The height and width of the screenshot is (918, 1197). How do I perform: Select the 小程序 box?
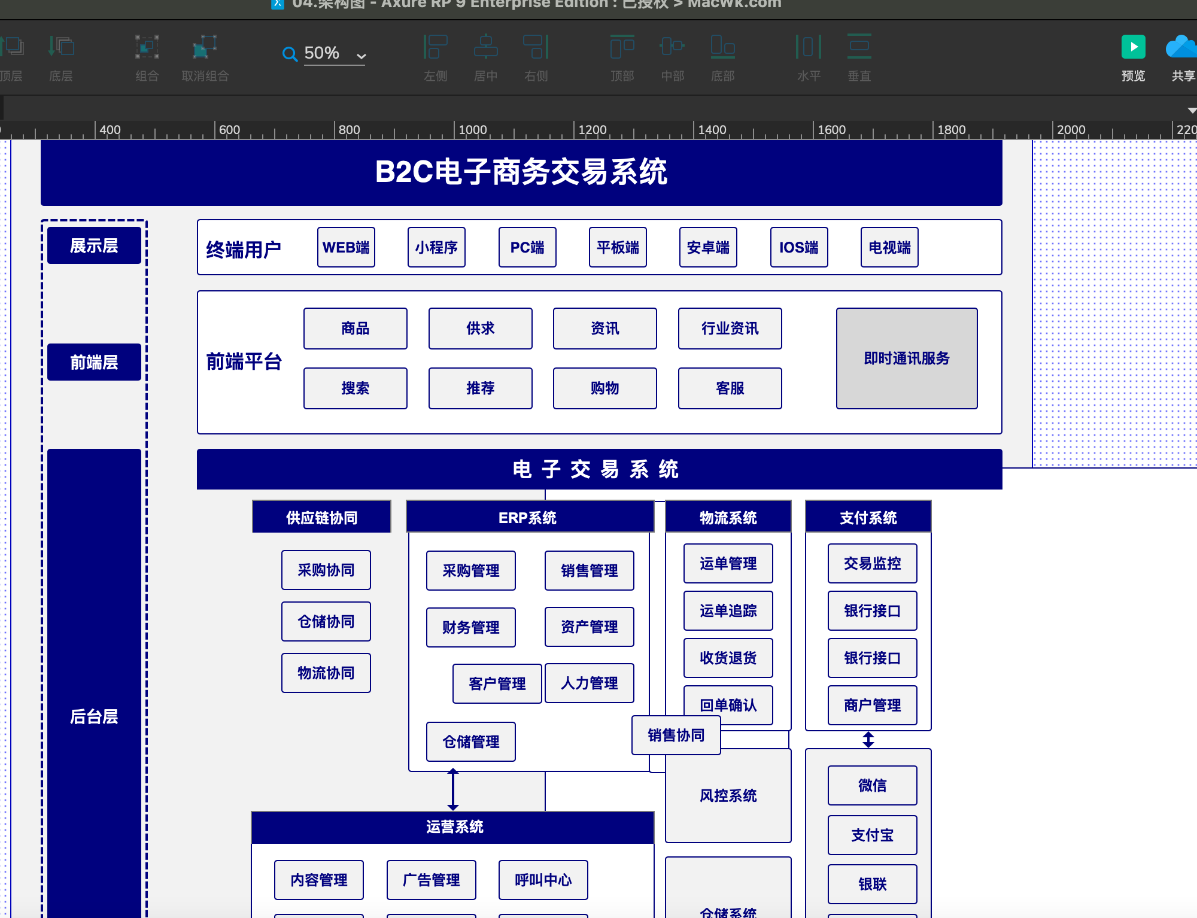(436, 247)
